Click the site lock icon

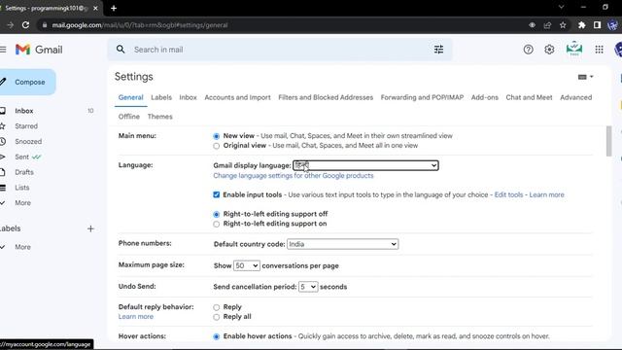[x=45, y=25]
